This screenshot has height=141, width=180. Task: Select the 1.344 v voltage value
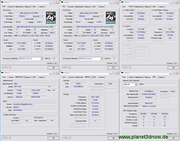pos(99,22)
